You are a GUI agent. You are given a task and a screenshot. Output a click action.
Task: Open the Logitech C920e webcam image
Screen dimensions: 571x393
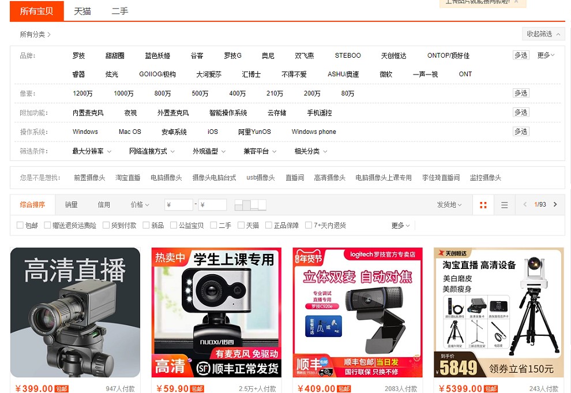point(358,312)
